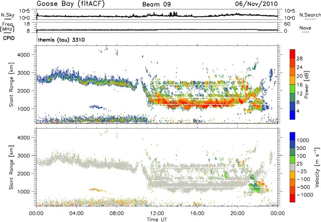This screenshot has width=321, height=222.
Task: Click the red bottom of velocity colorbar
Action: [x=293, y=198]
